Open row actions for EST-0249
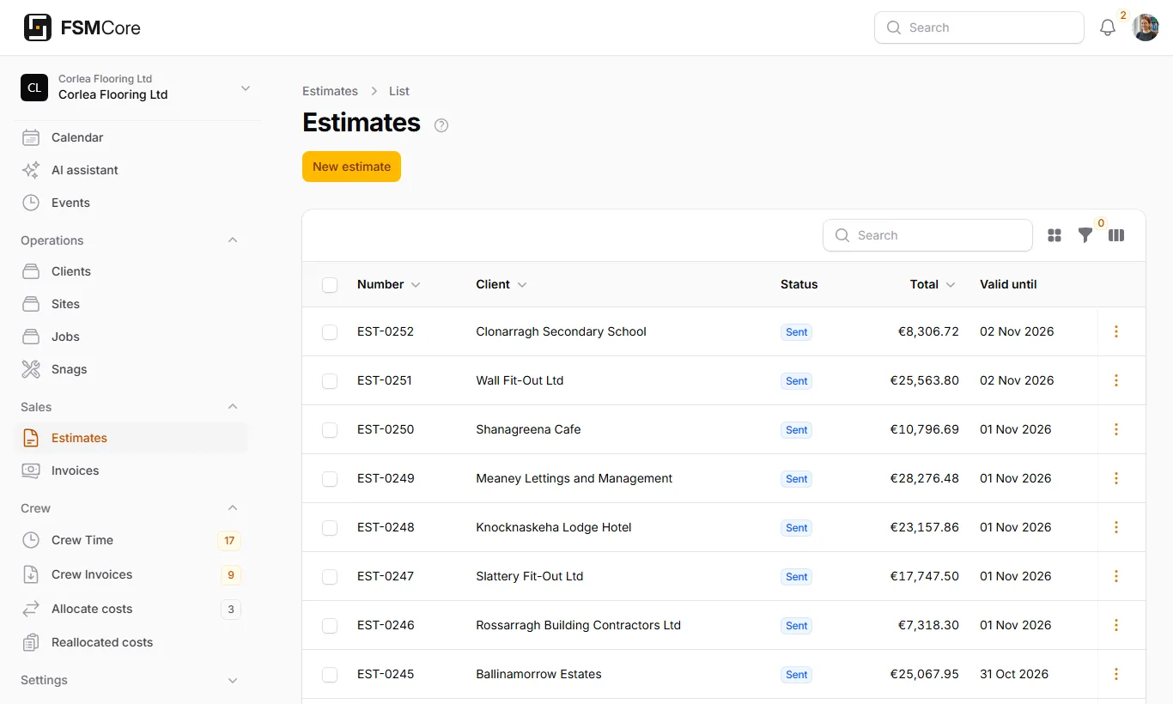The image size is (1173, 704). click(x=1116, y=478)
